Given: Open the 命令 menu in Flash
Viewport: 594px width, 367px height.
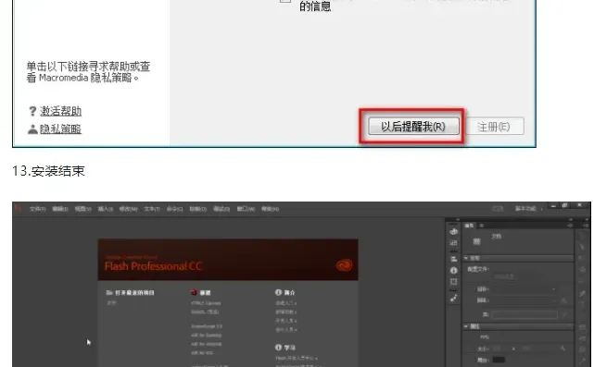Looking at the screenshot, I should [x=174, y=209].
